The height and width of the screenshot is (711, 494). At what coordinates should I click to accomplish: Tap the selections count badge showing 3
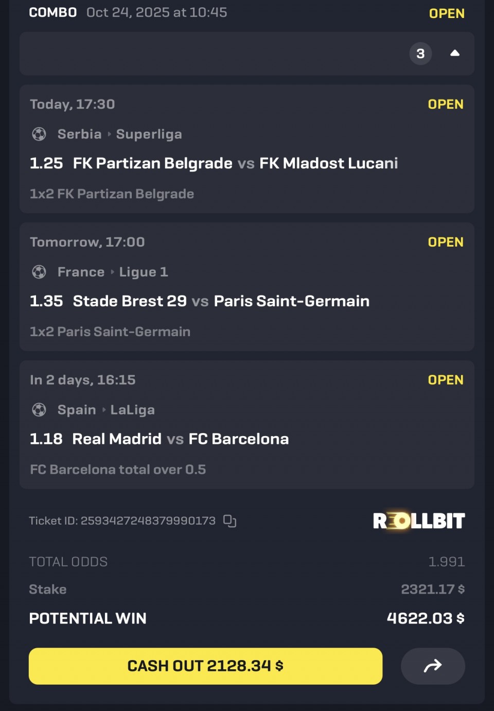420,54
